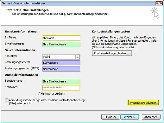The width and height of the screenshot is (164, 123).
Task: Click the dialog title bar text
Action: click(23, 3)
